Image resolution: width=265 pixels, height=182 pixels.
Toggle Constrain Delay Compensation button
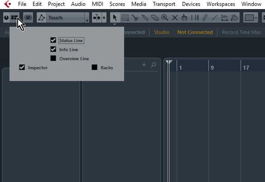tap(28, 17)
